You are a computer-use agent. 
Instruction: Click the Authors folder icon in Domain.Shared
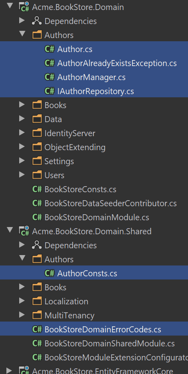pos(37,259)
